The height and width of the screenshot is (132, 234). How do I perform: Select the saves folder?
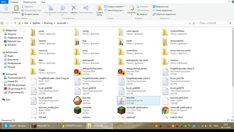click(x=87, y=52)
